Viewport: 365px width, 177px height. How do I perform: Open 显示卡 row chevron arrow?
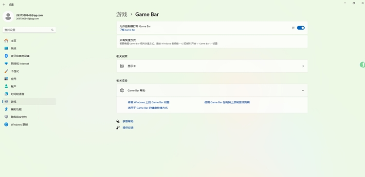point(303,66)
